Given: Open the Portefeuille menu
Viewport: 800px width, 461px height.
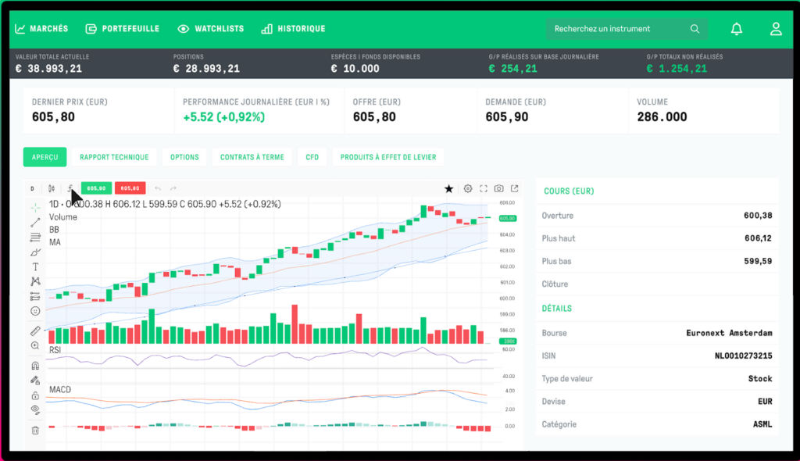Looking at the screenshot, I should (122, 29).
